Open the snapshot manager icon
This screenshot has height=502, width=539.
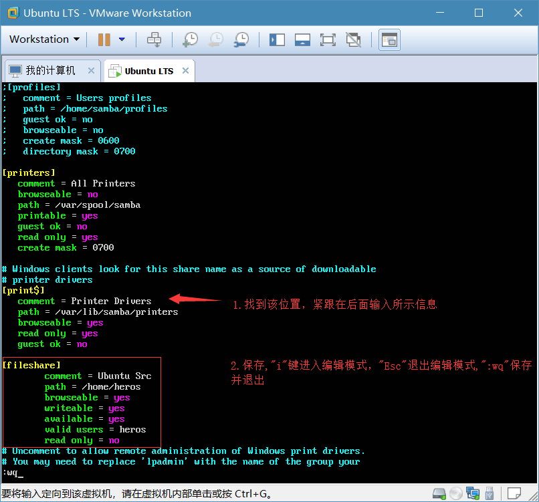(241, 39)
